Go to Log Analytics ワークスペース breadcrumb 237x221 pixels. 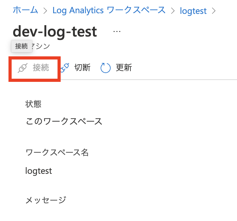(109, 10)
